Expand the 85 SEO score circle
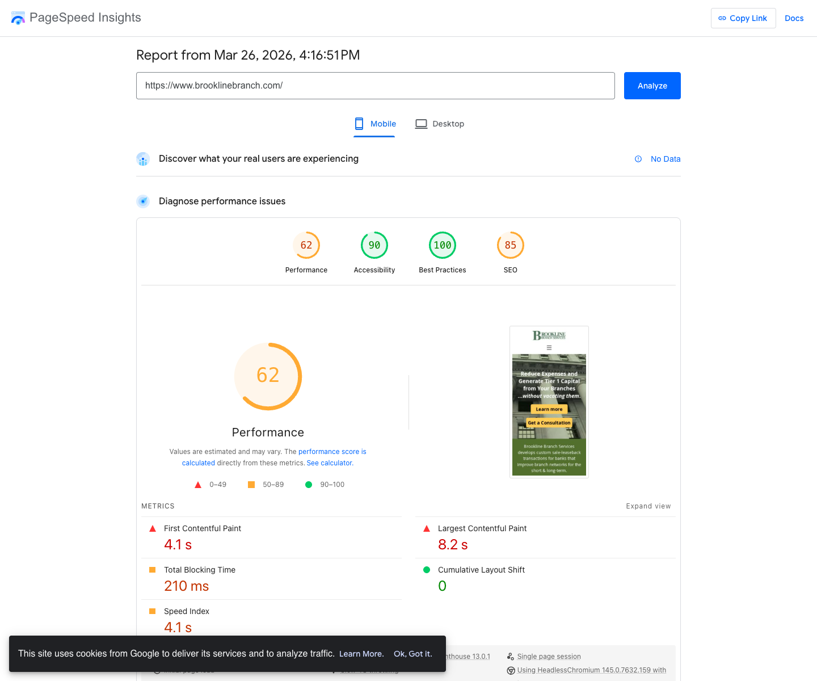 (x=510, y=245)
